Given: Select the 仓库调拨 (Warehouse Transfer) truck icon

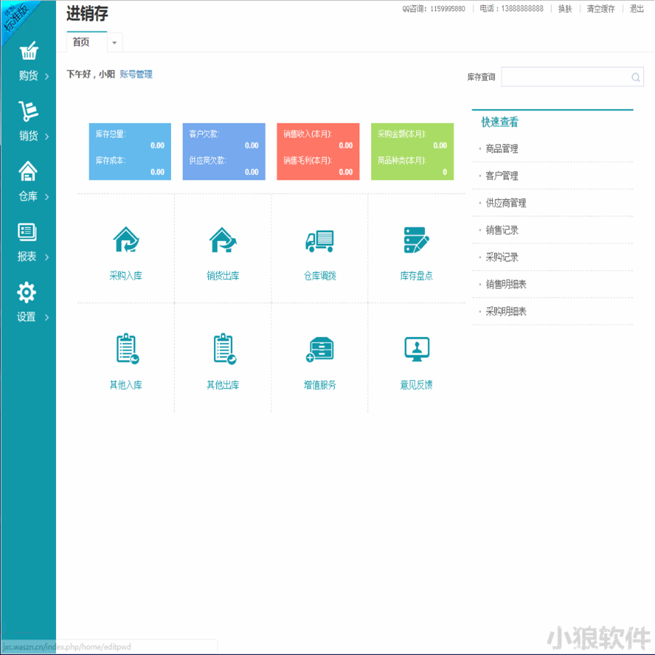Looking at the screenshot, I should coord(319,240).
